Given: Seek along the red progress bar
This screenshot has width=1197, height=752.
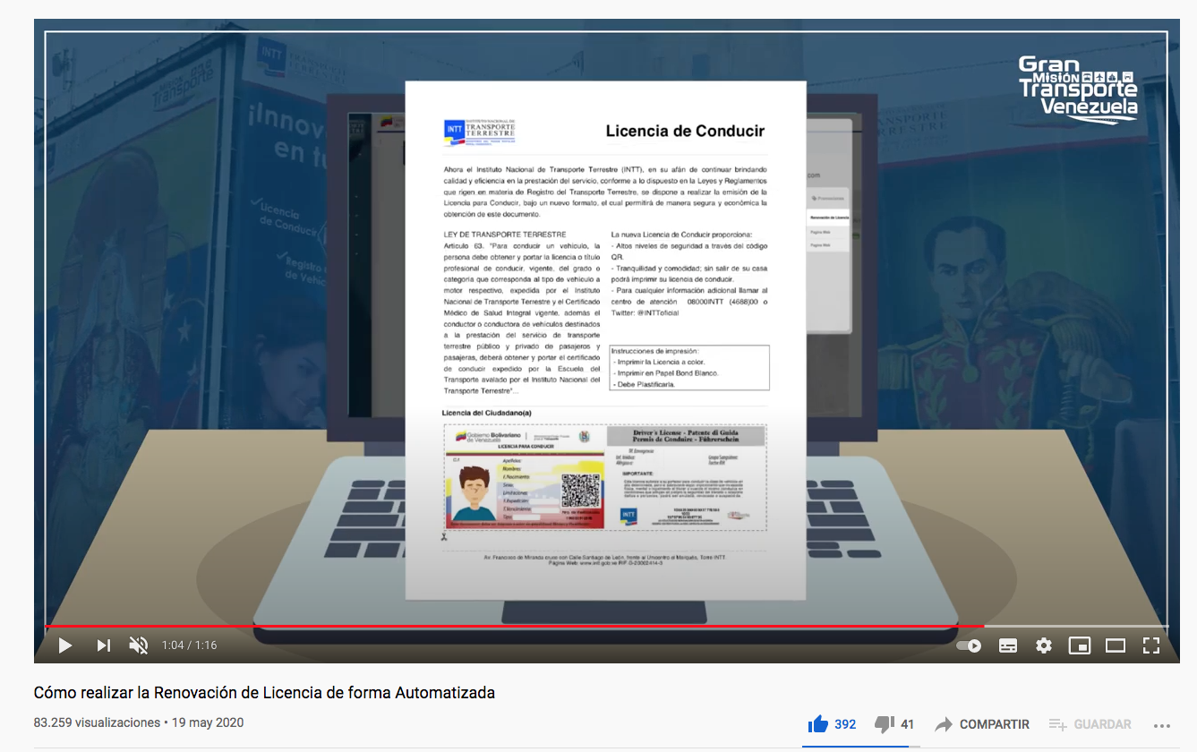Looking at the screenshot, I should tap(606, 626).
